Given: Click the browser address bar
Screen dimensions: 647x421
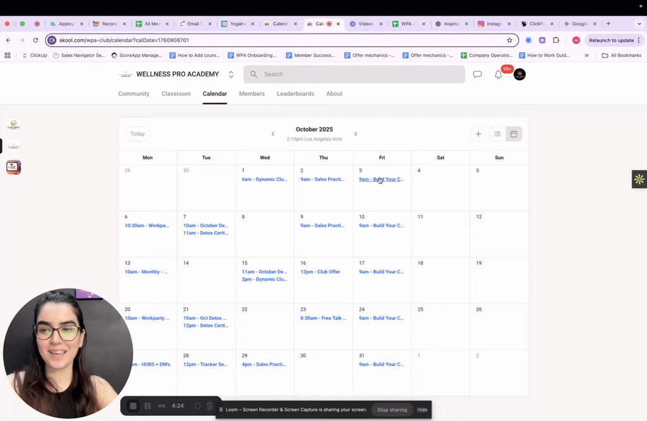Looking at the screenshot, I should pos(281,40).
